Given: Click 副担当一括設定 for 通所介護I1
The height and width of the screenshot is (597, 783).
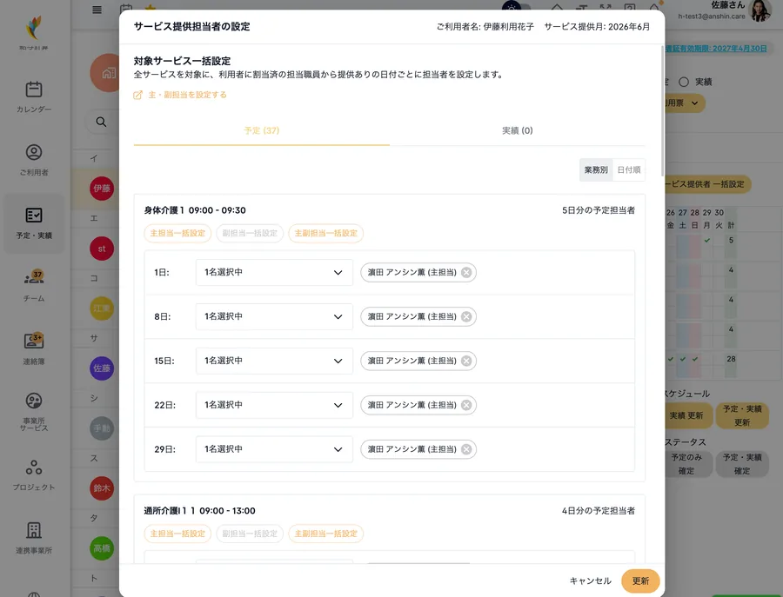Looking at the screenshot, I should 250,534.
